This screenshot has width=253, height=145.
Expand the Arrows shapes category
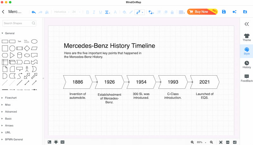pos(7,125)
